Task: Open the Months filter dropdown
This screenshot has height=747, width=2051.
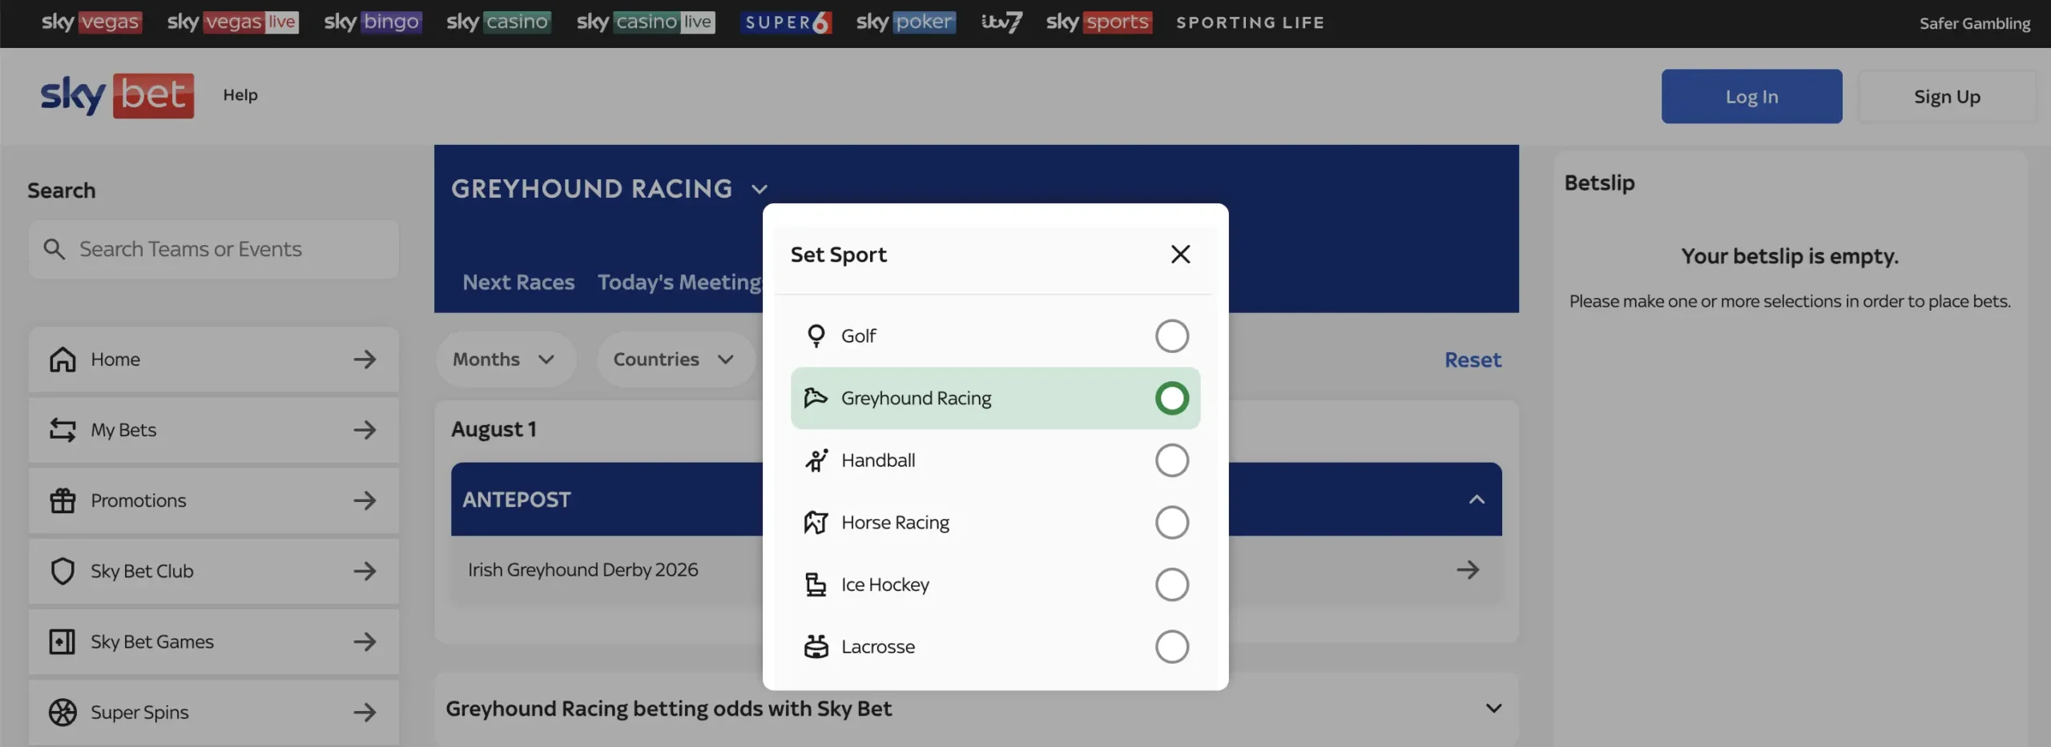Action: pyautogui.click(x=506, y=359)
